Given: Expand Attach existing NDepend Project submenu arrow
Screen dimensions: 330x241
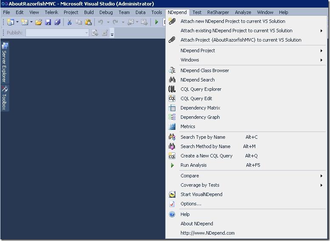Looking at the screenshot, I should [322, 31].
